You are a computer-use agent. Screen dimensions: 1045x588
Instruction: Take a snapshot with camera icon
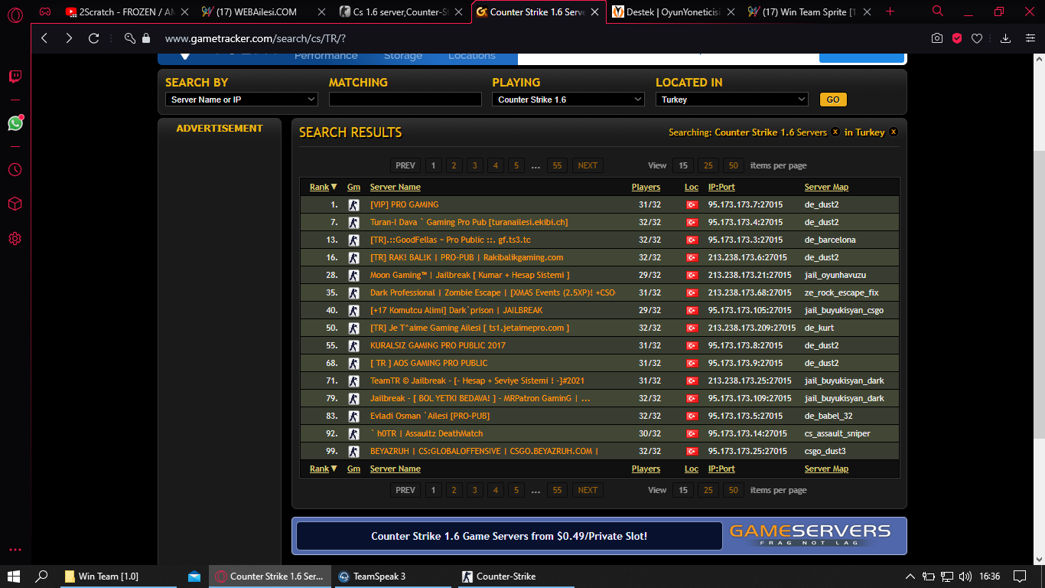click(937, 38)
